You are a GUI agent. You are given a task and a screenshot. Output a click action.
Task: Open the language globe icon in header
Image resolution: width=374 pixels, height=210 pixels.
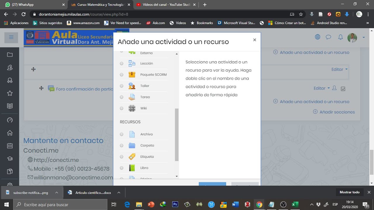(318, 37)
